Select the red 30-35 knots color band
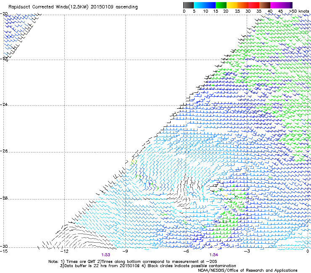311x273 pixels. coord(254,5)
